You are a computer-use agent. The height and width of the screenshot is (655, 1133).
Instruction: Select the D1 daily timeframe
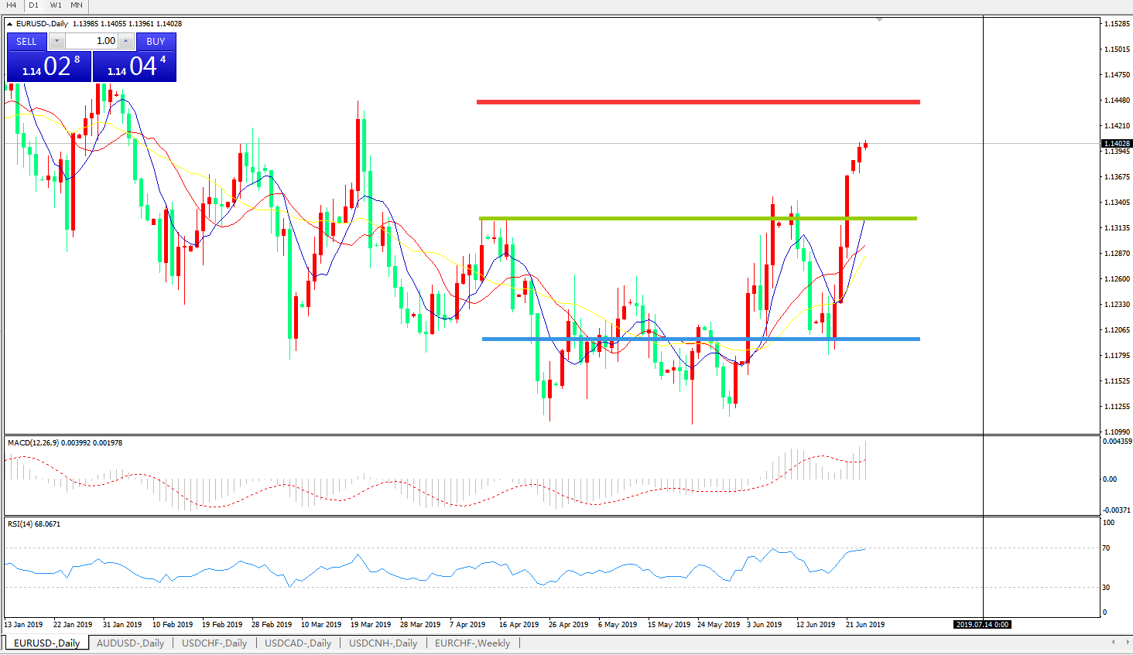tap(34, 5)
